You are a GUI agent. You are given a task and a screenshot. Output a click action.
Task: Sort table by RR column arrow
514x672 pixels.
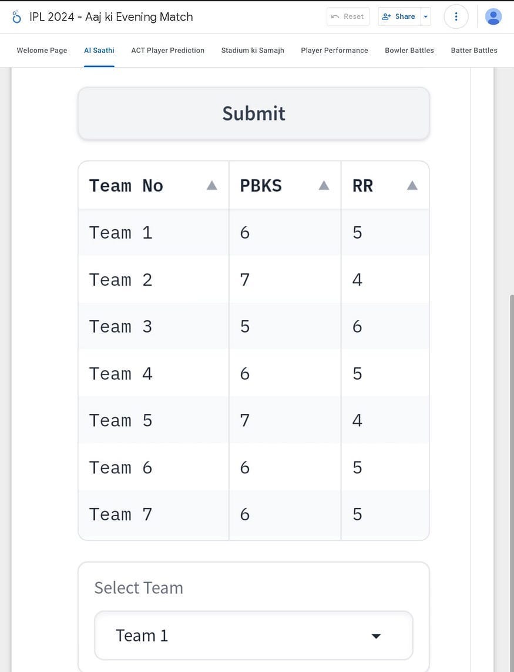(412, 186)
